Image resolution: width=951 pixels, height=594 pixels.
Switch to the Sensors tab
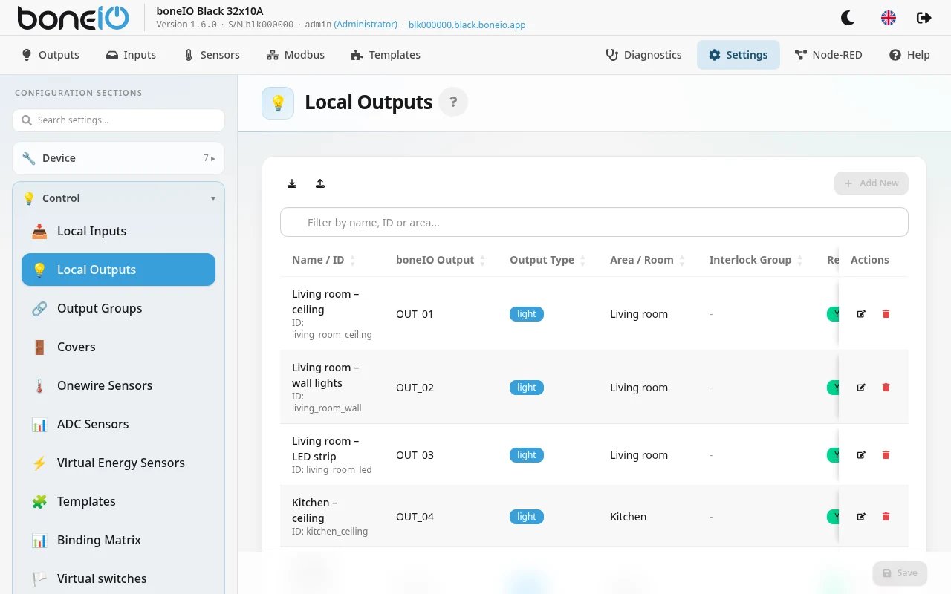tap(211, 55)
